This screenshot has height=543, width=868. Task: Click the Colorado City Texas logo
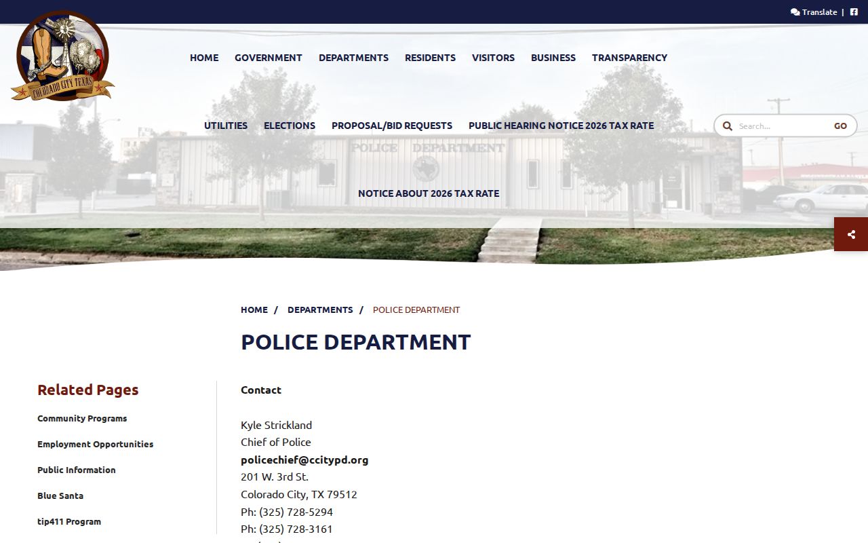point(62,56)
